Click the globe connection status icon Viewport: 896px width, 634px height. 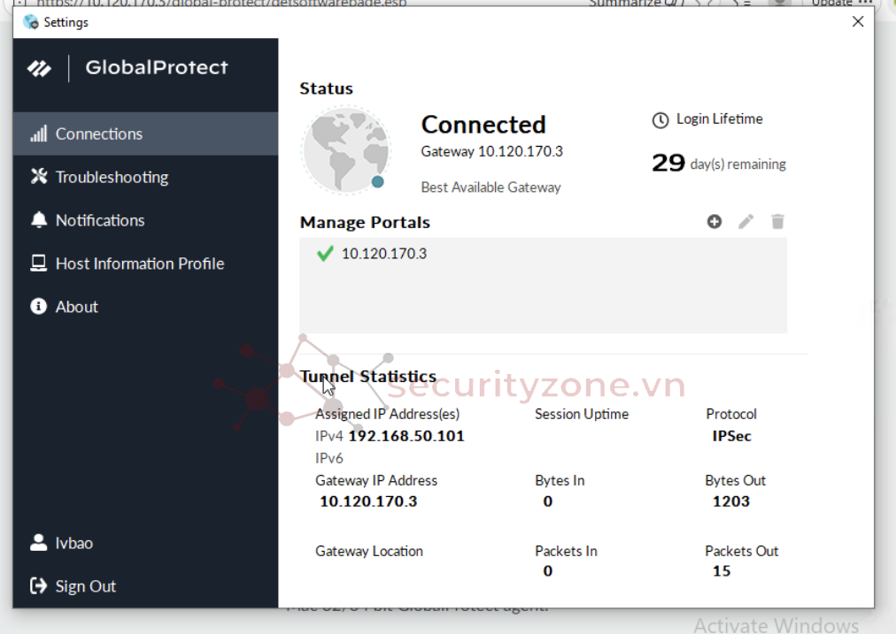pyautogui.click(x=345, y=150)
